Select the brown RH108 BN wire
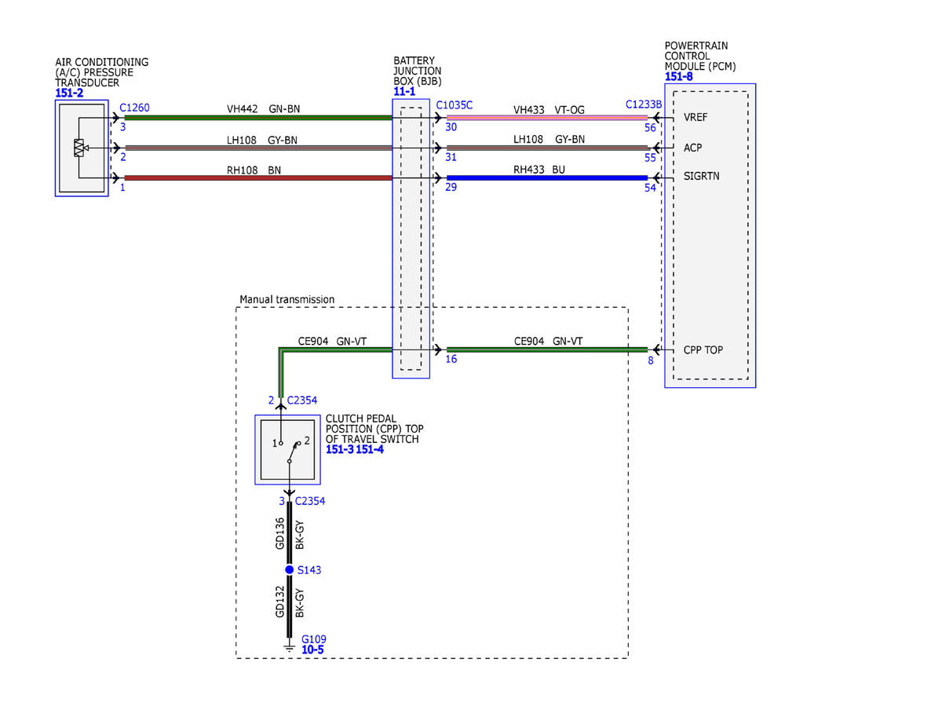The width and height of the screenshot is (942, 728). 258,178
